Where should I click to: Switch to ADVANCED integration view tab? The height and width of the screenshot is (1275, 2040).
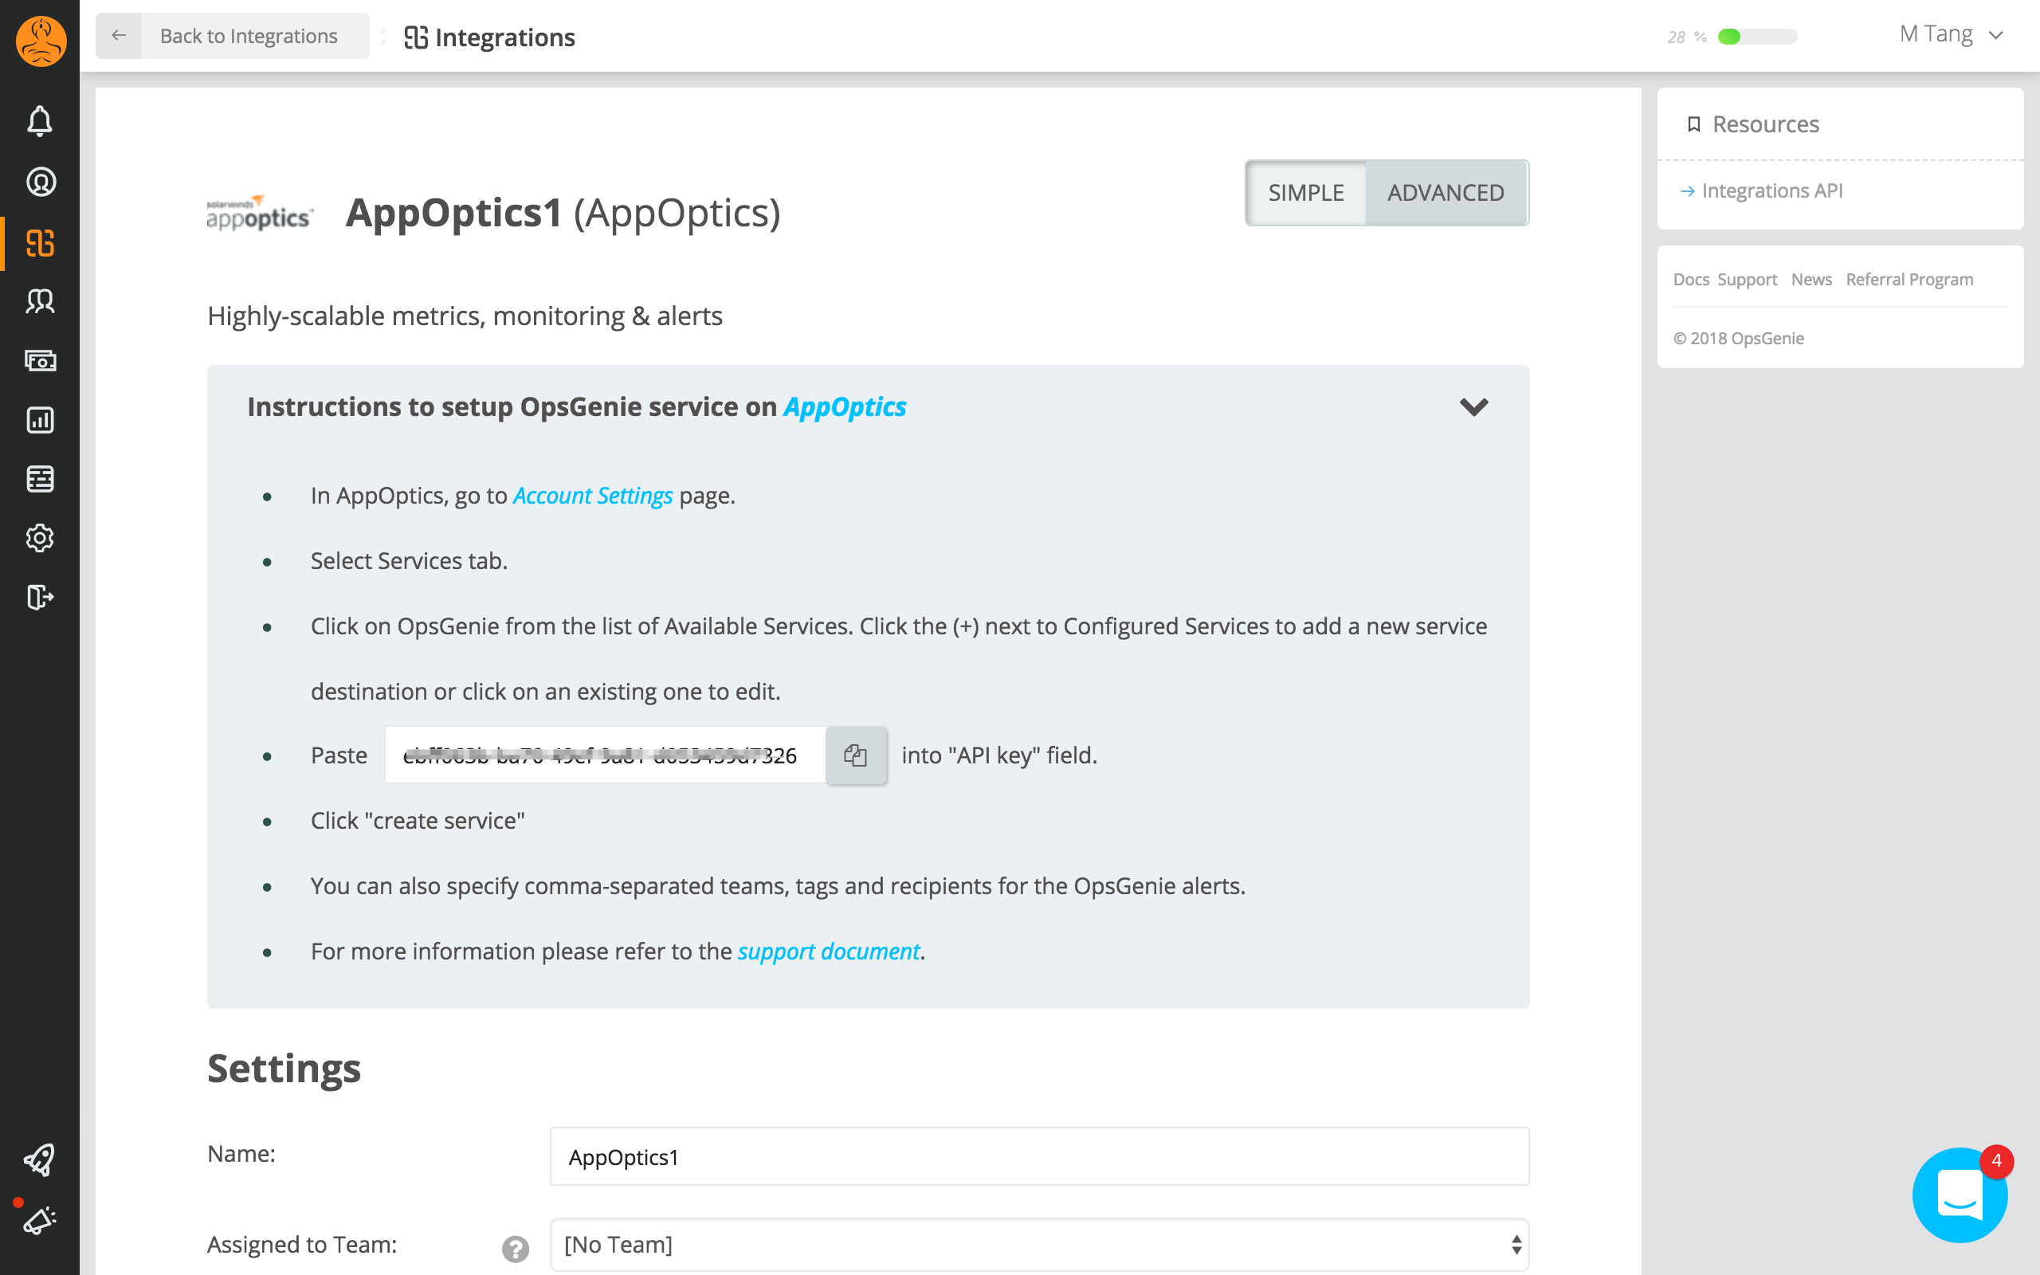1446,191
